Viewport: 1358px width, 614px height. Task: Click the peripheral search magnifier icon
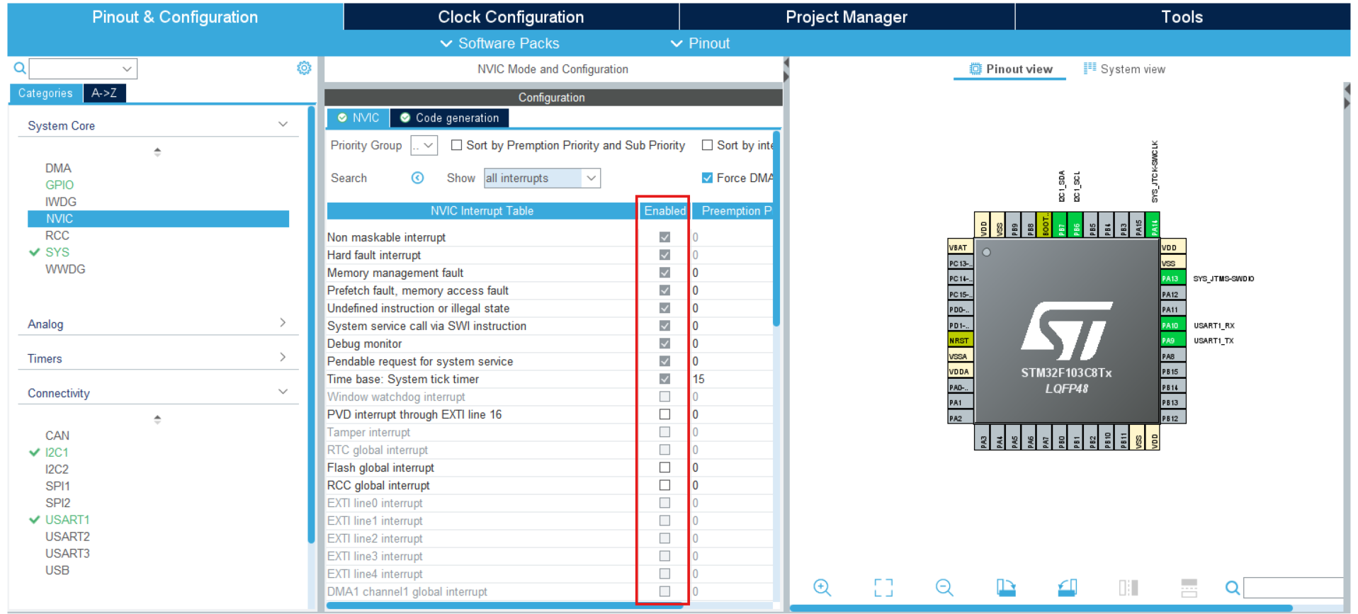click(x=20, y=68)
